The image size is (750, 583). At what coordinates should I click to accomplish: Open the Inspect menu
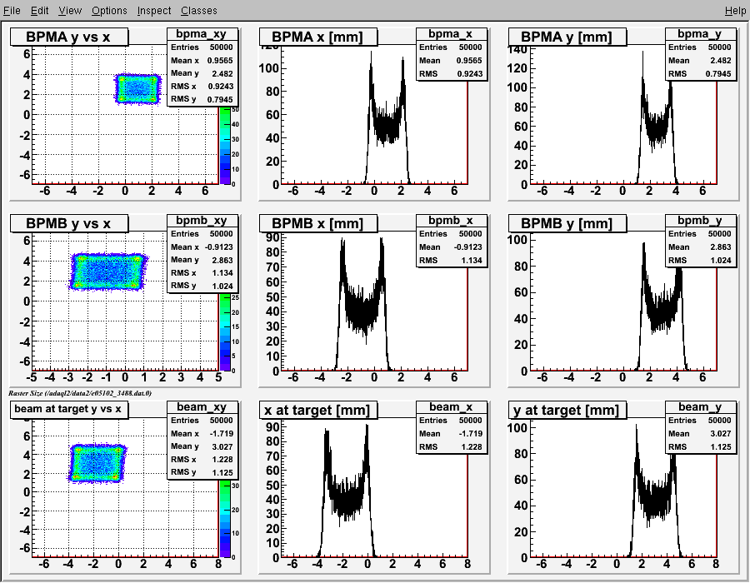pyautogui.click(x=154, y=11)
